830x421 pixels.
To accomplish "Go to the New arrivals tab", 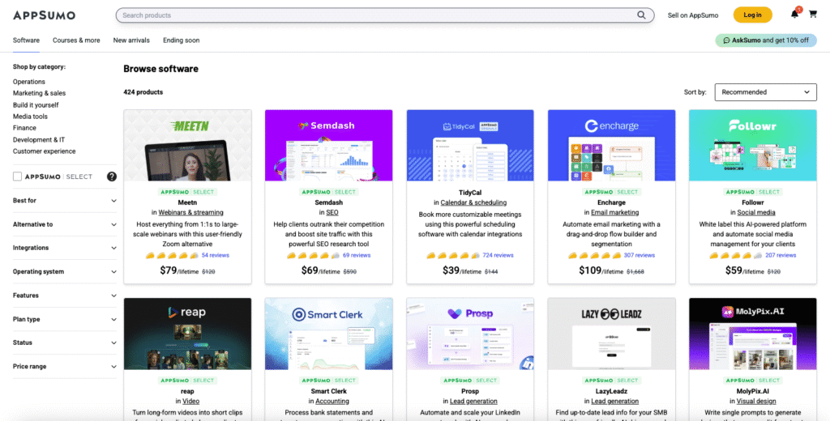I will coord(131,40).
